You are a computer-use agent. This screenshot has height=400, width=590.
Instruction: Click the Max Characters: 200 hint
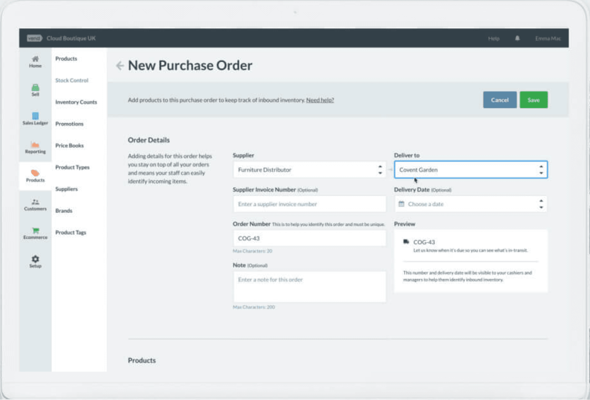click(x=254, y=307)
